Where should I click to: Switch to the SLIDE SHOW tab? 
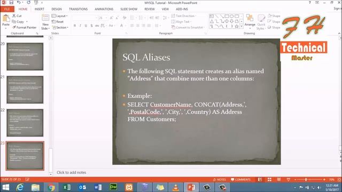129,9
